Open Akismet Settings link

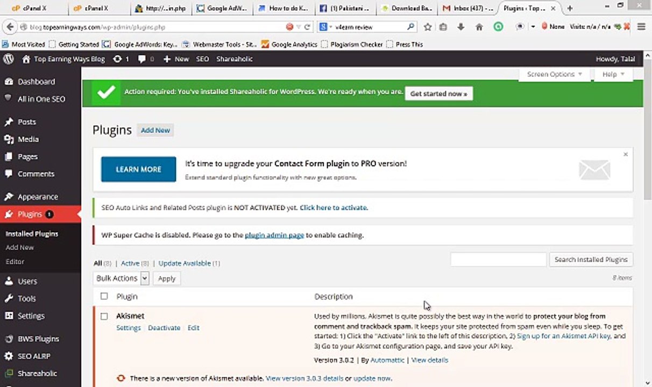[x=129, y=328]
